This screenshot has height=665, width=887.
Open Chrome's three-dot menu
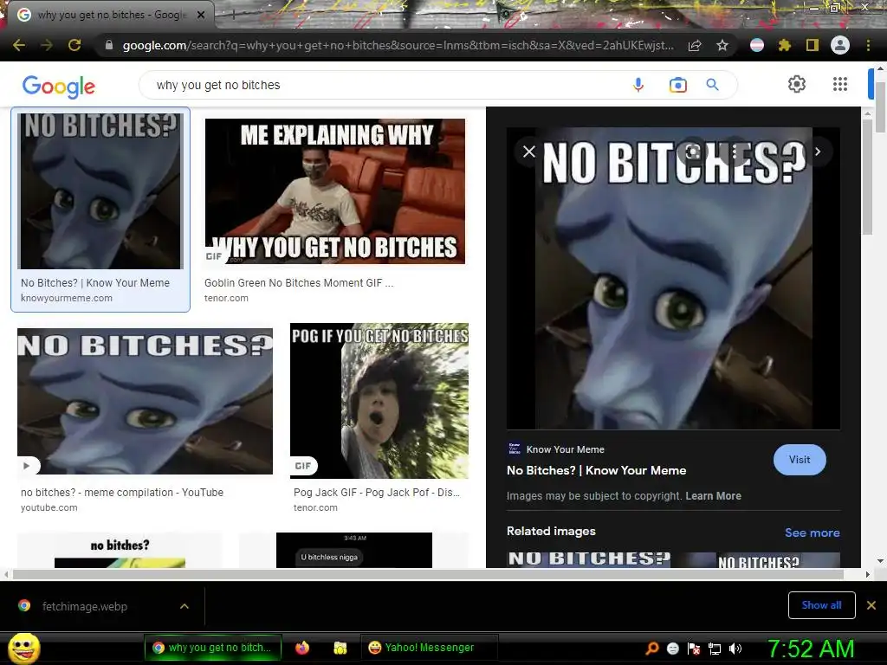(868, 45)
